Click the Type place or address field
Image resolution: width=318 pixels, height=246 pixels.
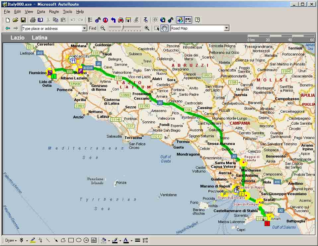(52, 29)
